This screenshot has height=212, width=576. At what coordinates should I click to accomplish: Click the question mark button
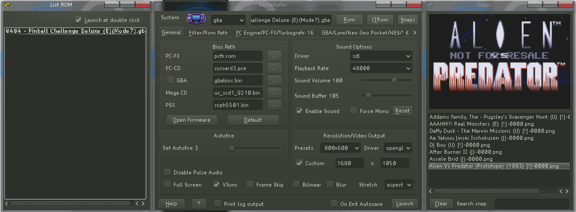[199, 204]
